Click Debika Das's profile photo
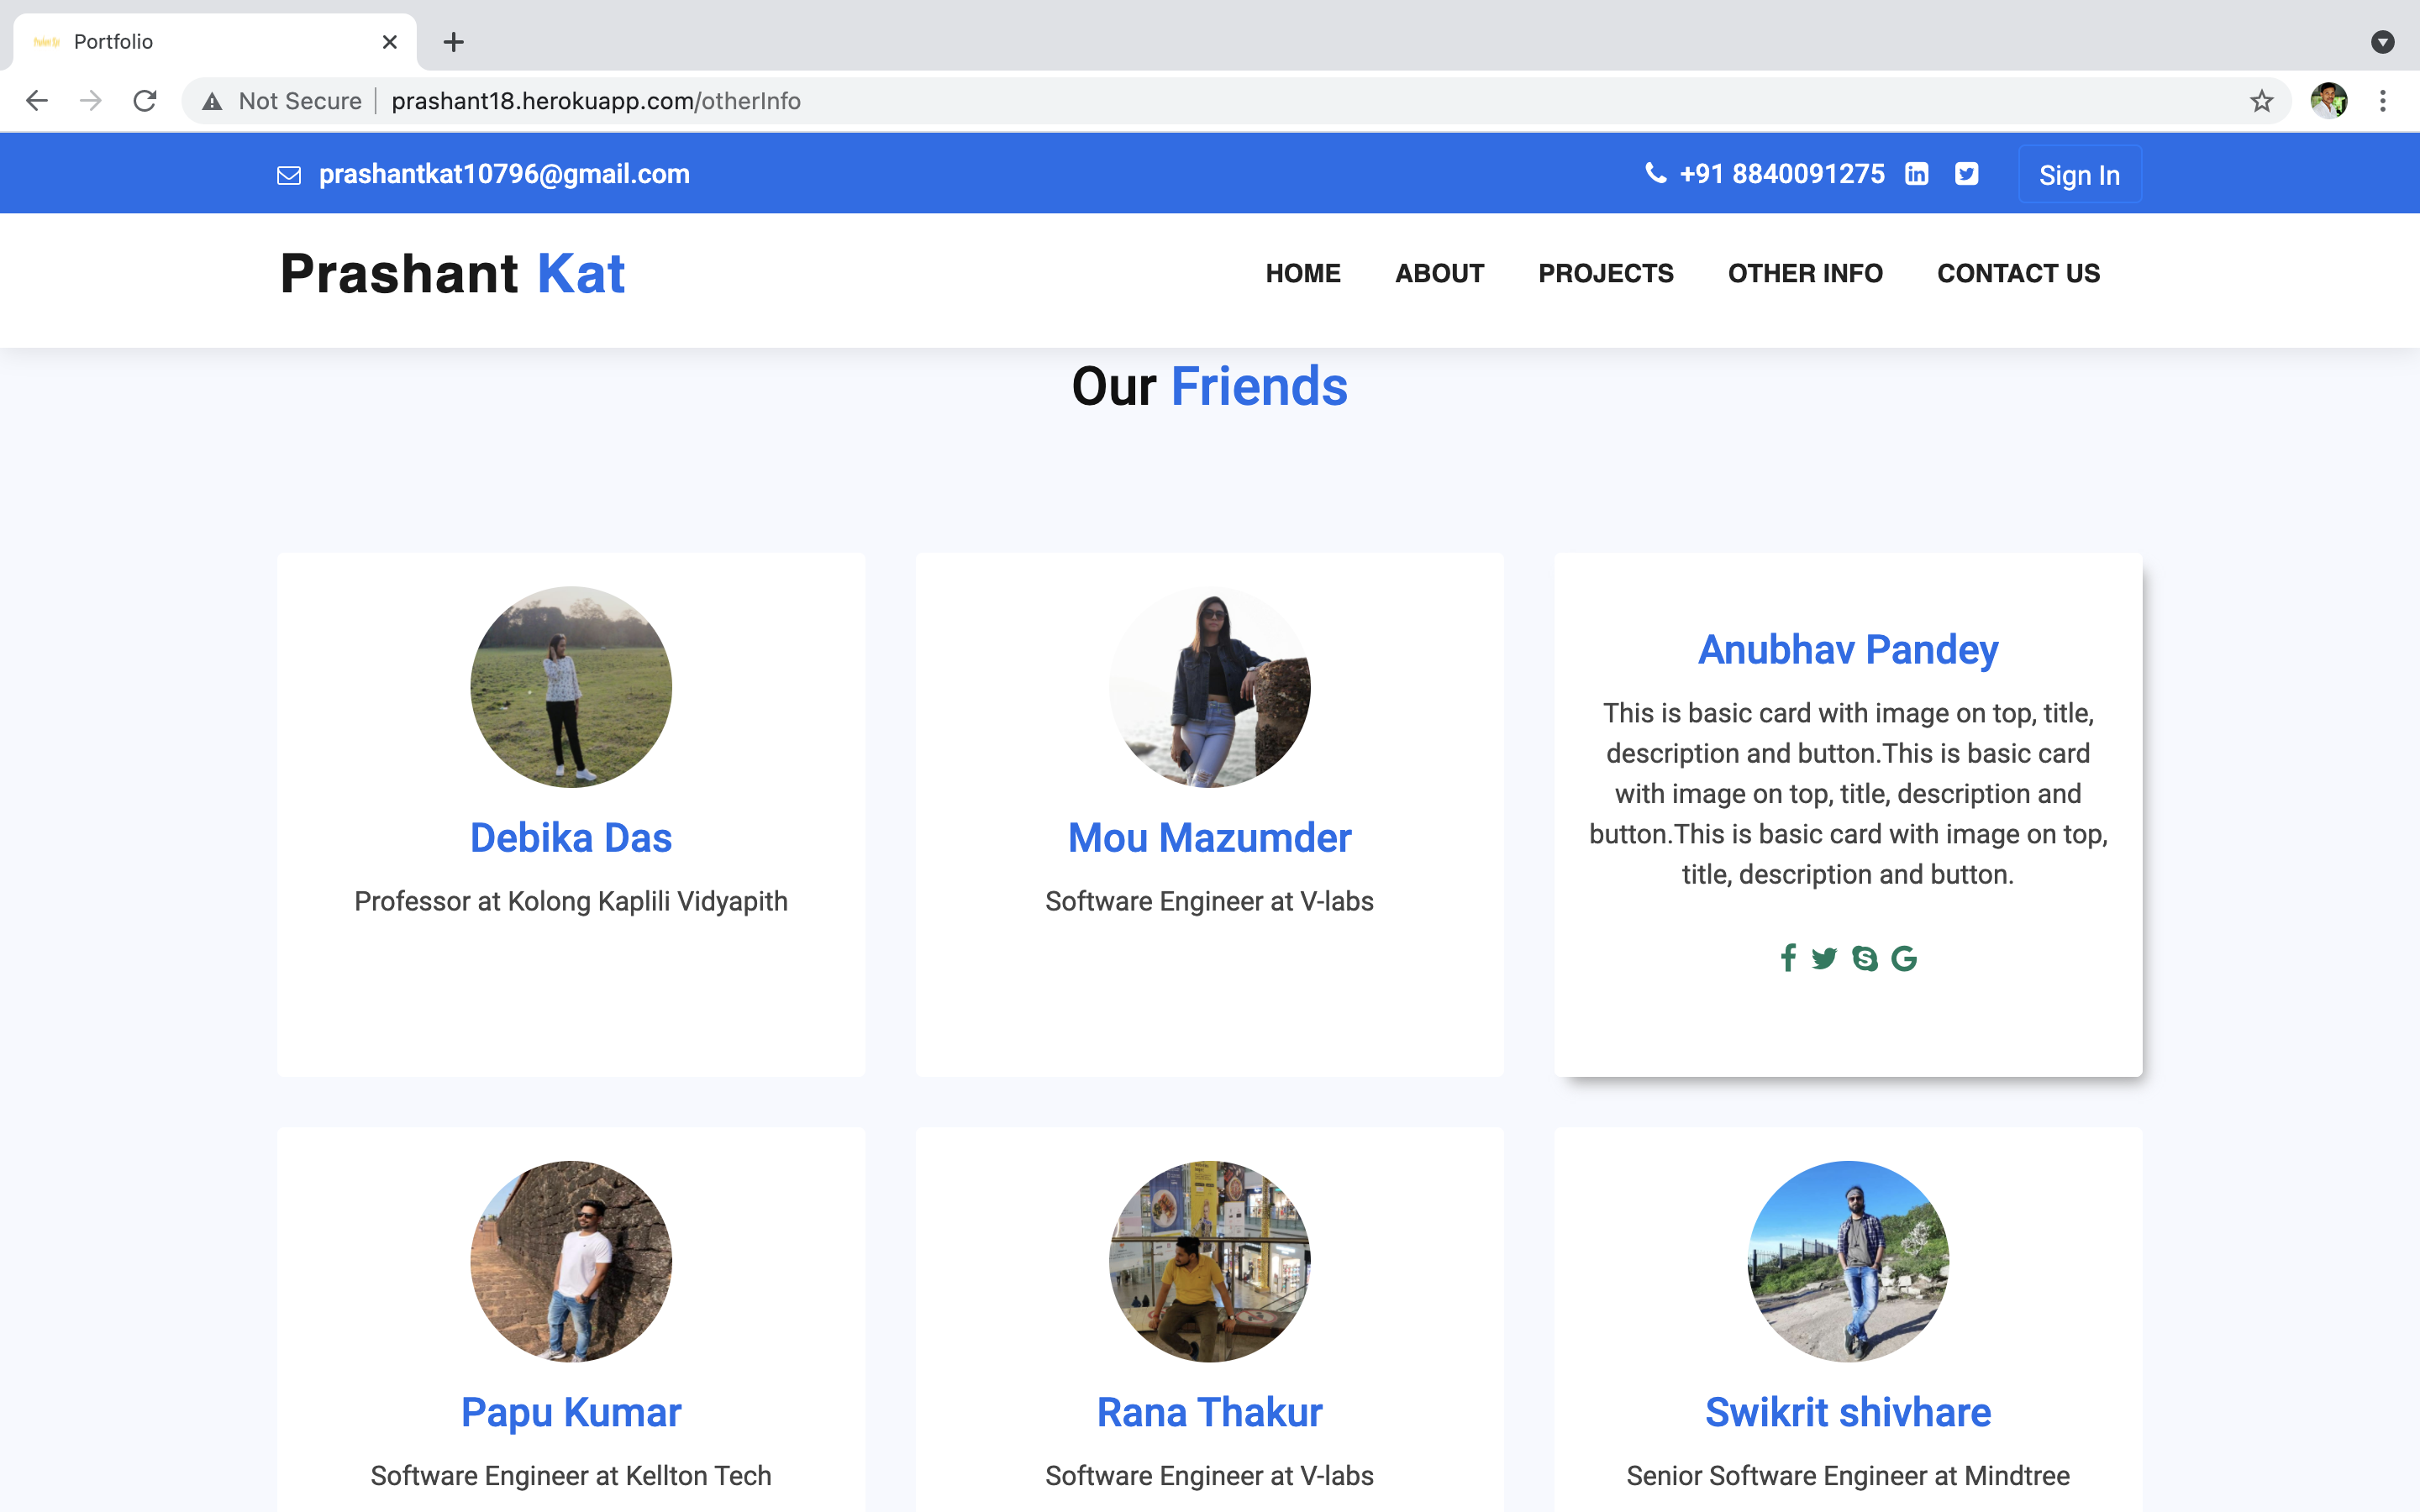 pyautogui.click(x=571, y=687)
